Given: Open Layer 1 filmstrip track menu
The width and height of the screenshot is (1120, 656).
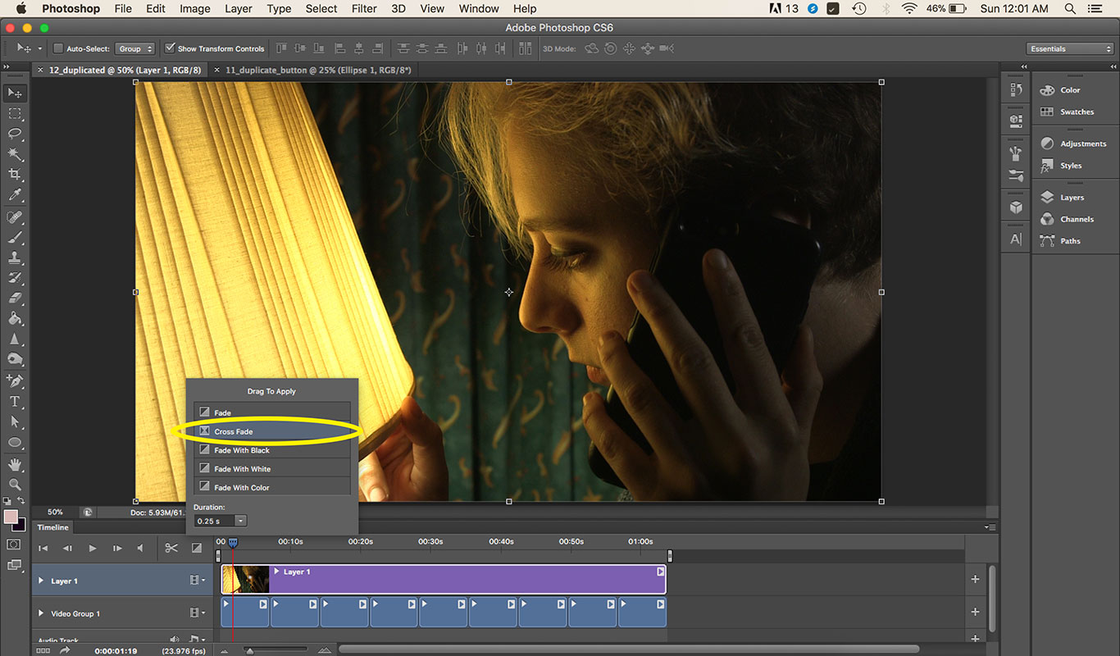Looking at the screenshot, I should (x=197, y=581).
